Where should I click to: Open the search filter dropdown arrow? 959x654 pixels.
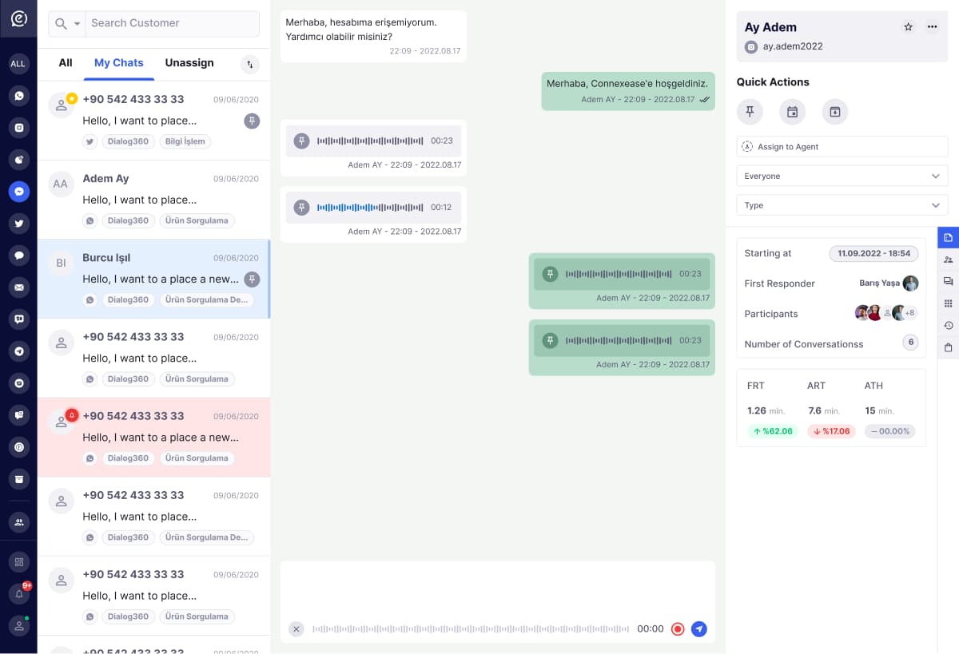tap(78, 24)
